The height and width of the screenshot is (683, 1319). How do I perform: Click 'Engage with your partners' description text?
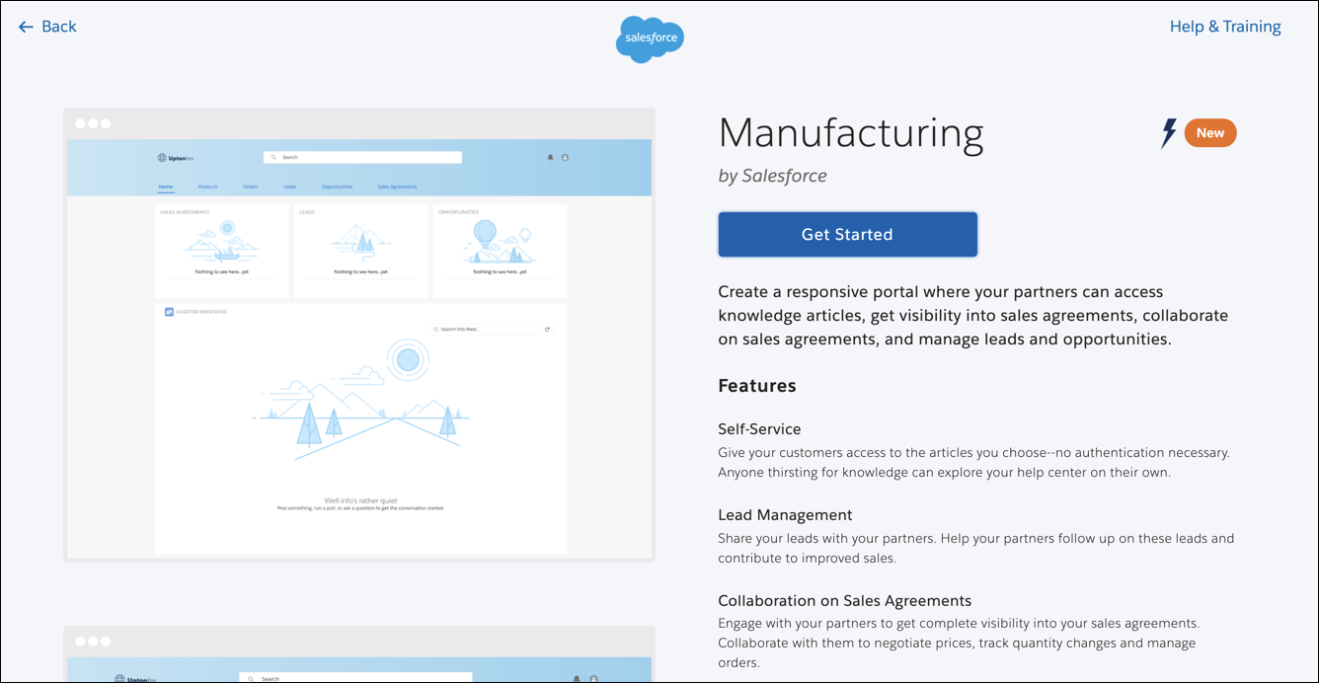click(x=959, y=644)
